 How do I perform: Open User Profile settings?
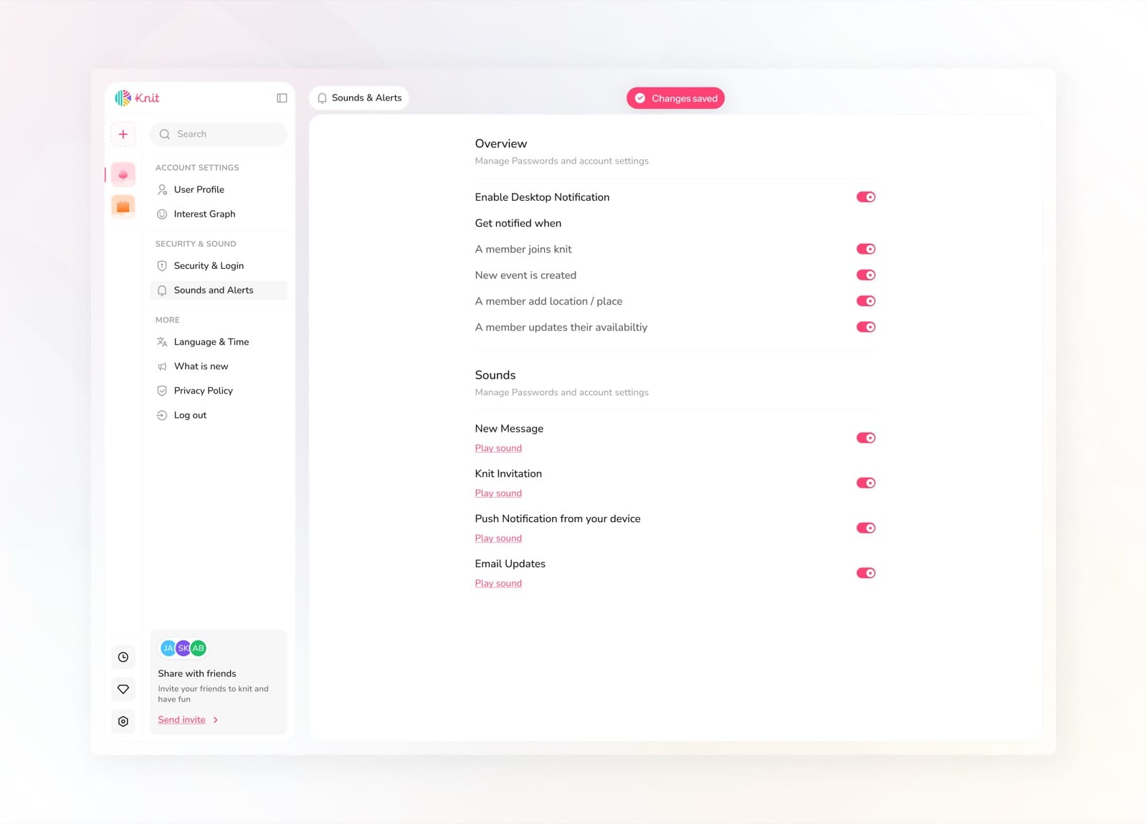point(219,189)
